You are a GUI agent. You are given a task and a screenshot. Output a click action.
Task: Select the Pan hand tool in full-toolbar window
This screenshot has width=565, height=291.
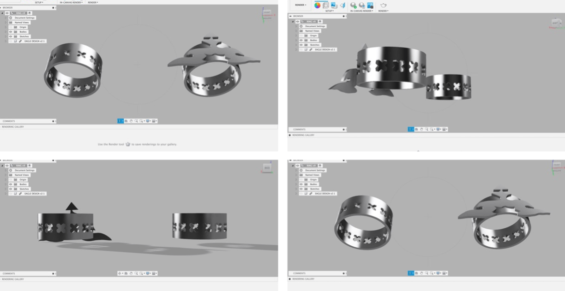421,129
